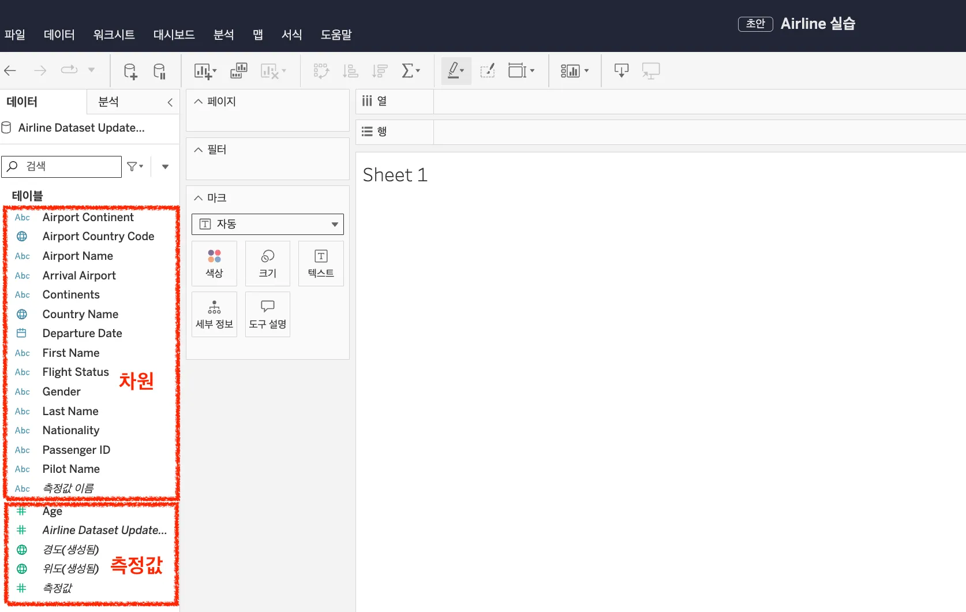Click the 열 columns shelf
The width and height of the screenshot is (966, 612).
click(699, 102)
